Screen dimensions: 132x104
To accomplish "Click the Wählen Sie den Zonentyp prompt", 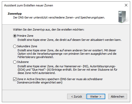I will 49,30.
